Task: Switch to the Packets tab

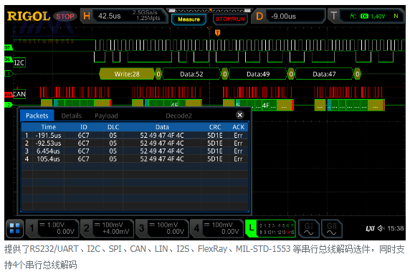Action: point(37,116)
